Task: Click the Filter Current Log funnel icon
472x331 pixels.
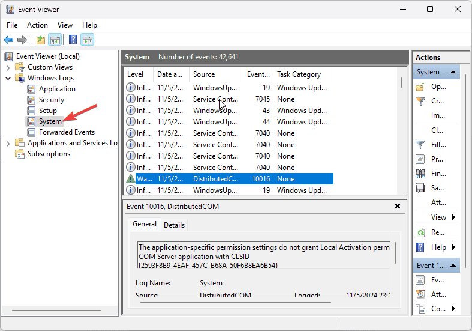Action: coord(420,145)
